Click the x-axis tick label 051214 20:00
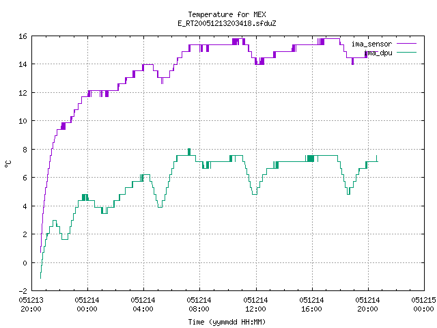 [367, 305]
